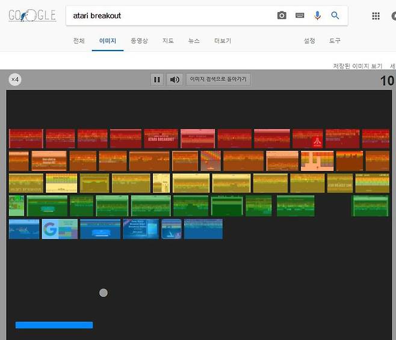The image size is (396, 340).
Task: Expand the 도구 (tools) options
Action: [335, 41]
